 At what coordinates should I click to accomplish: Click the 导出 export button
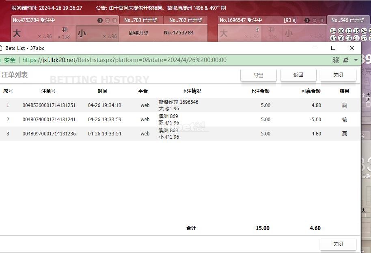point(259,75)
